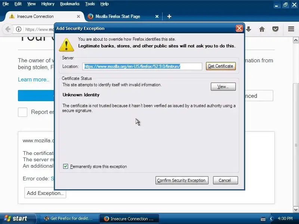Open the Pocket toolbar icon
This screenshot has height=224, width=299.
click(x=275, y=29)
